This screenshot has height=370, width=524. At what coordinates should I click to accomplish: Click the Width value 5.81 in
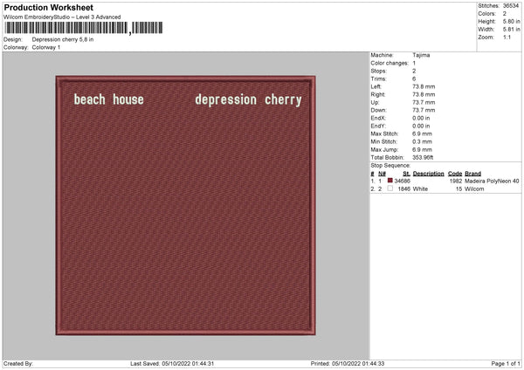click(x=511, y=30)
